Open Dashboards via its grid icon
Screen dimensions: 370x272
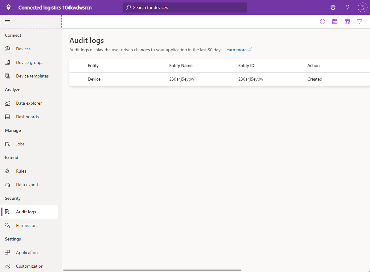pyautogui.click(x=7, y=116)
